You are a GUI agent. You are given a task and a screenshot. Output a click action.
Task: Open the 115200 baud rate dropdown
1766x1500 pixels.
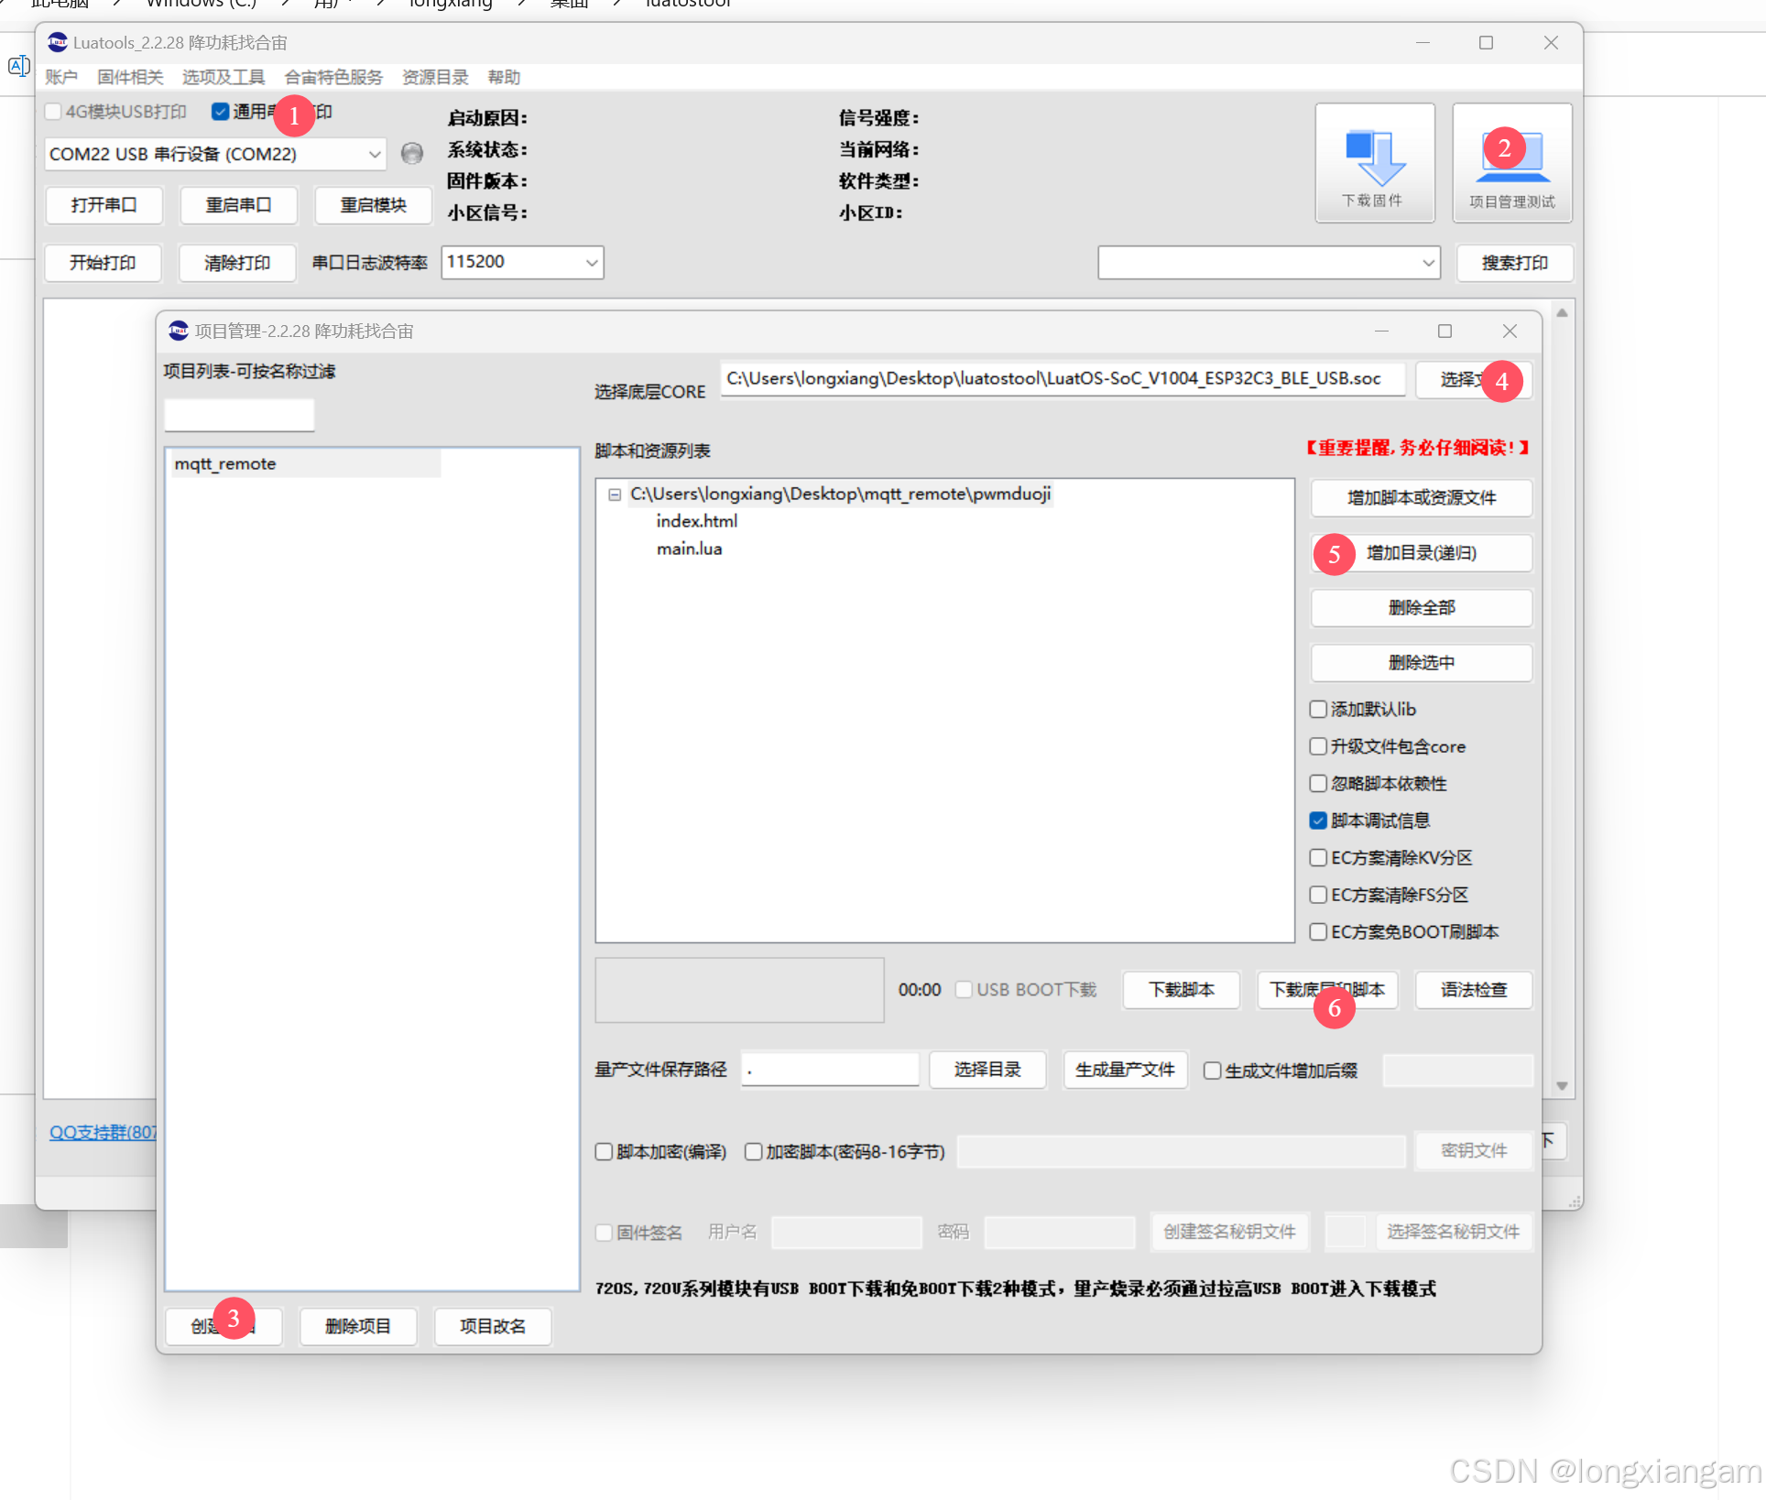(591, 263)
